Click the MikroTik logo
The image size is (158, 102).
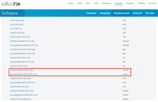[x=11, y=4]
